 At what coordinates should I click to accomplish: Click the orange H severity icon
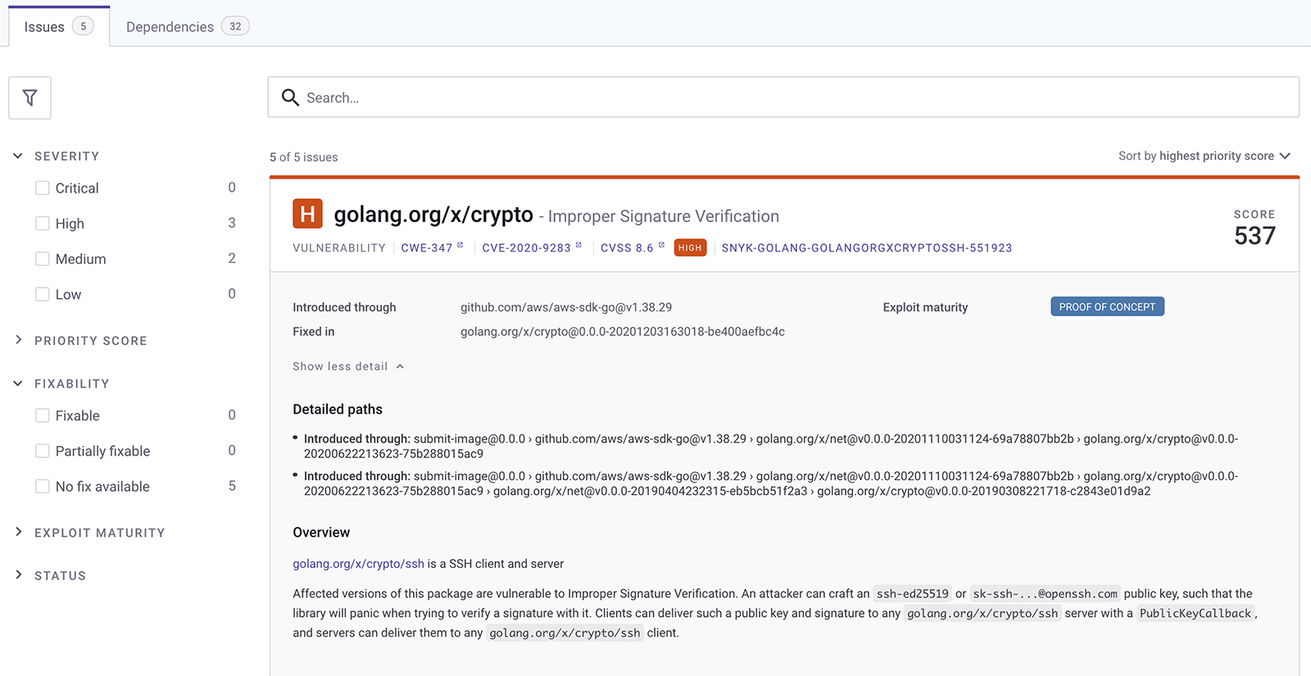tap(307, 215)
